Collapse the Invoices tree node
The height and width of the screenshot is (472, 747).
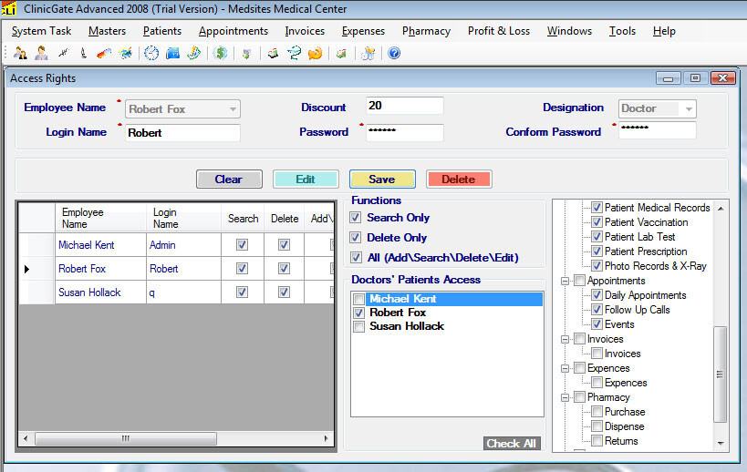click(565, 339)
